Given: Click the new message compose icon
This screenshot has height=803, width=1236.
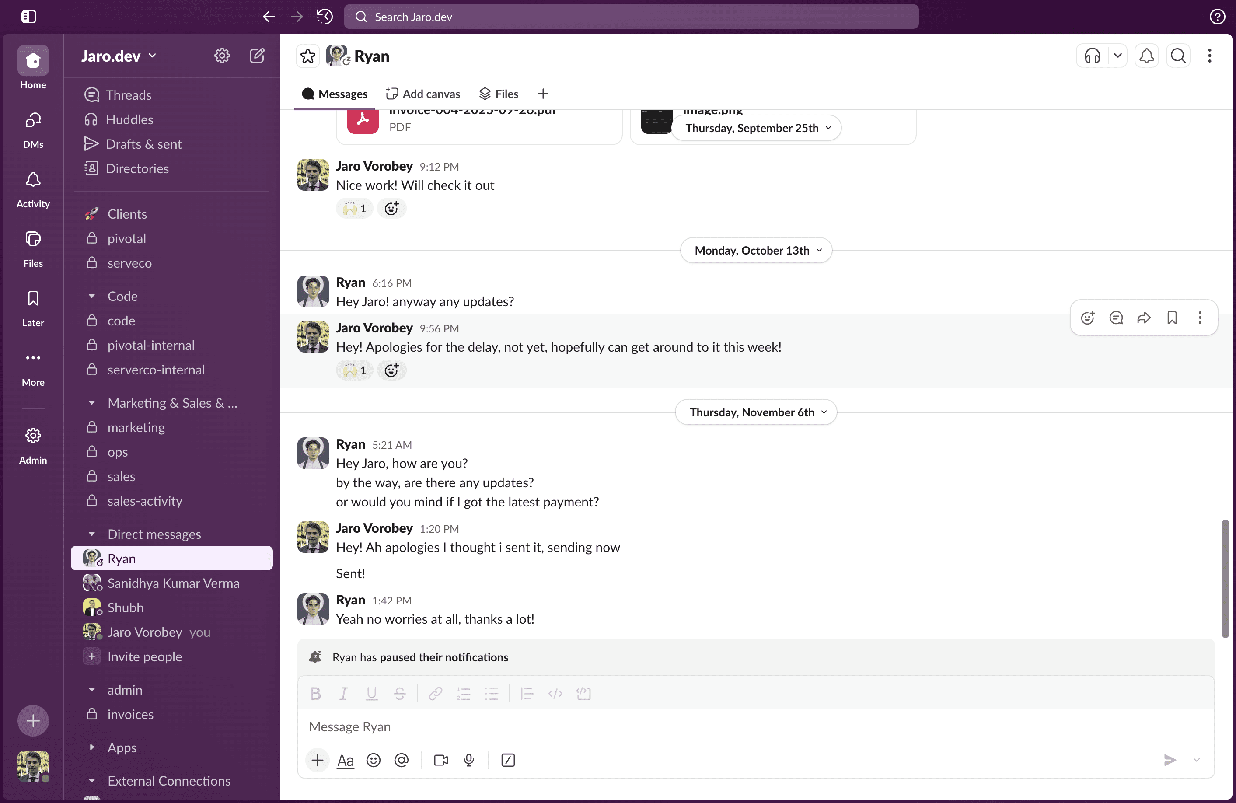Looking at the screenshot, I should coord(257,56).
